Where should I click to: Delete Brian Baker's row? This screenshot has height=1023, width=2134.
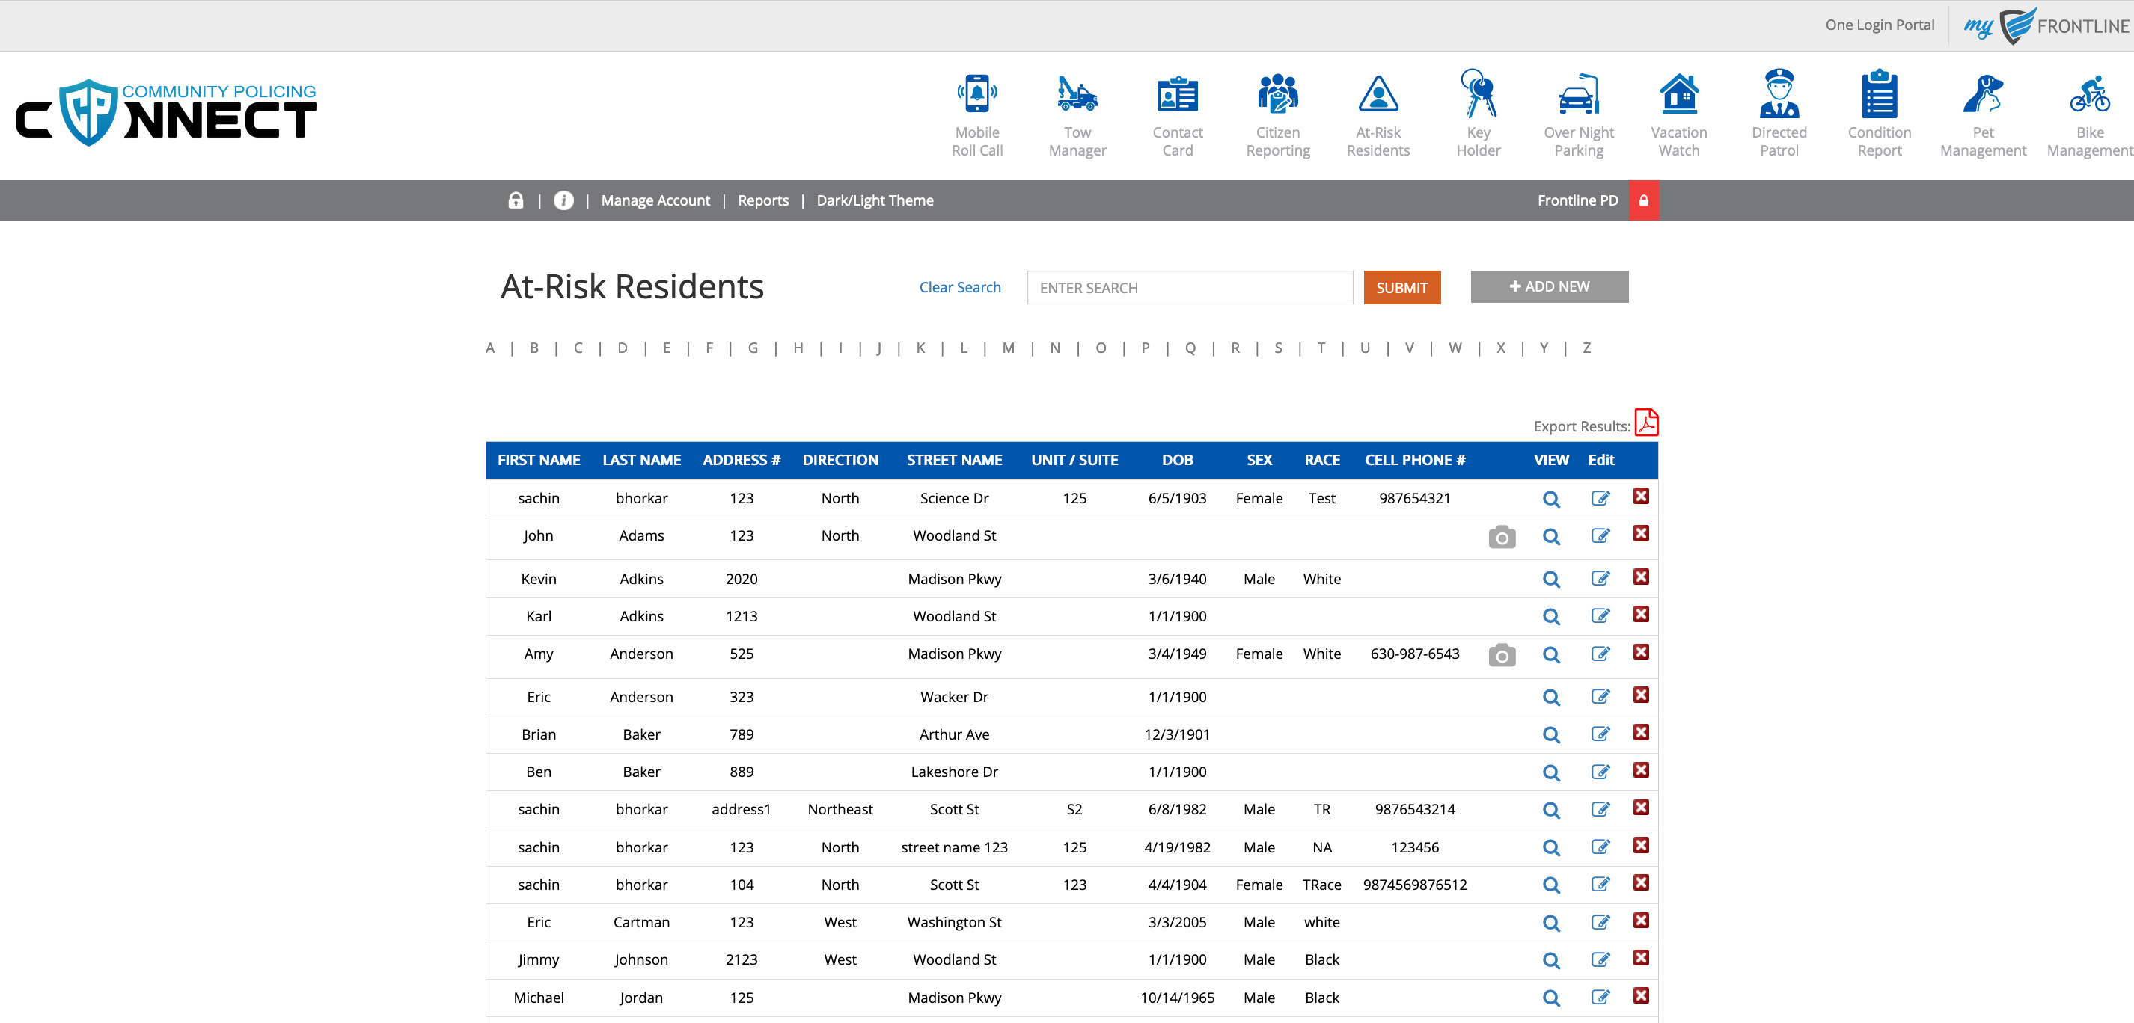(x=1640, y=733)
